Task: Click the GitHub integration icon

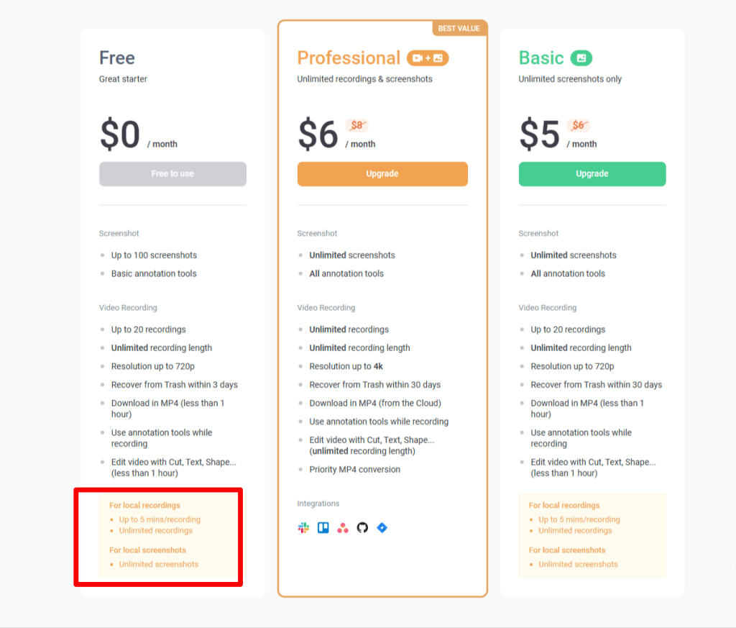Action: (x=362, y=528)
